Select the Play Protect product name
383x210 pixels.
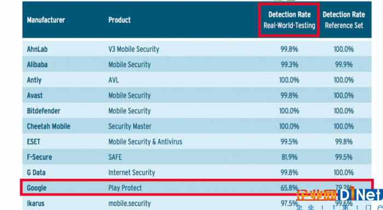(125, 188)
